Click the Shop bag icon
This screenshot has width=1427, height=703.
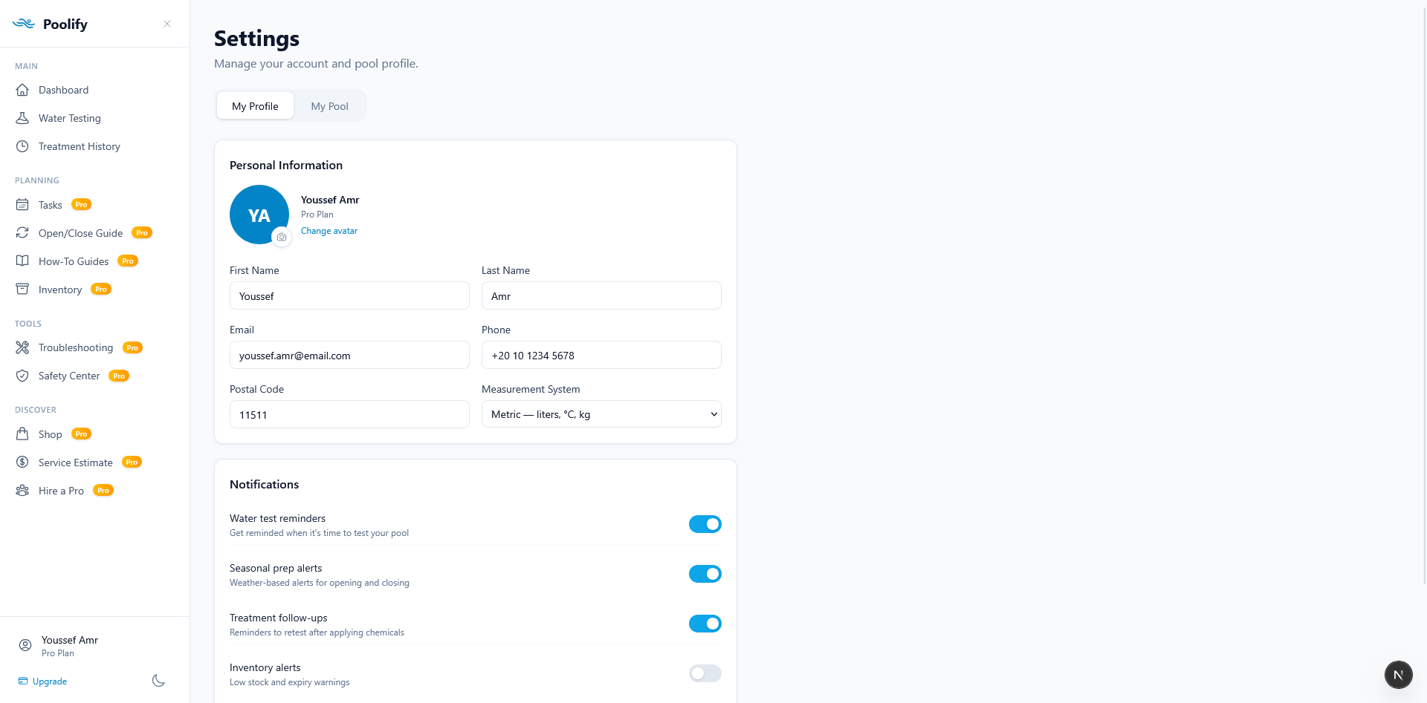click(23, 434)
